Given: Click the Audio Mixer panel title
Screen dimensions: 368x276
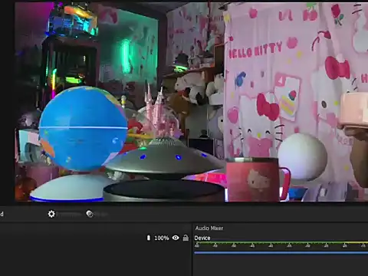Looking at the screenshot, I should 209,228.
